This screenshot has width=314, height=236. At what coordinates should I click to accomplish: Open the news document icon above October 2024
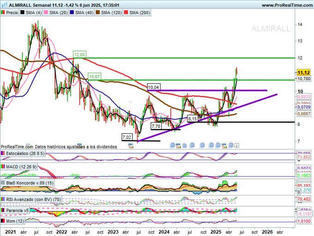pos(202,145)
